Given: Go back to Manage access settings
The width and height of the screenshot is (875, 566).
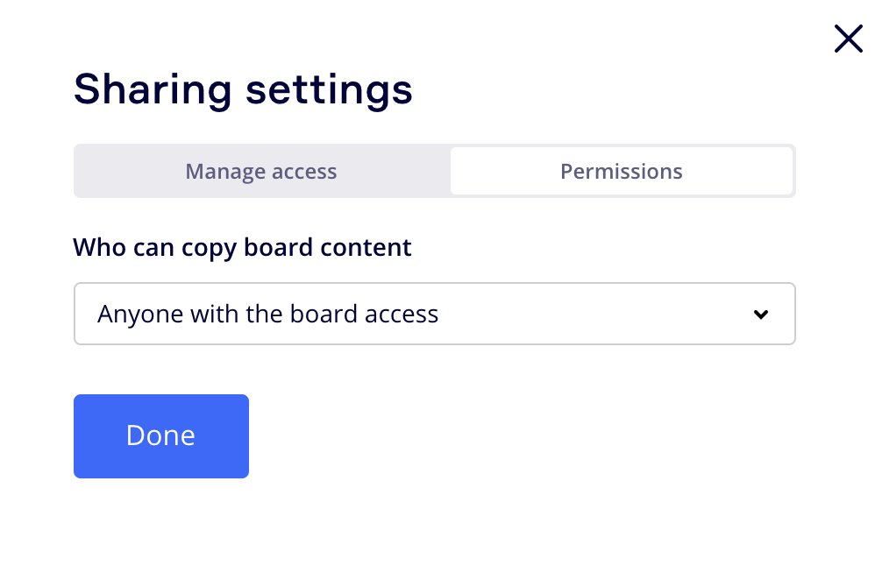Looking at the screenshot, I should [x=261, y=171].
